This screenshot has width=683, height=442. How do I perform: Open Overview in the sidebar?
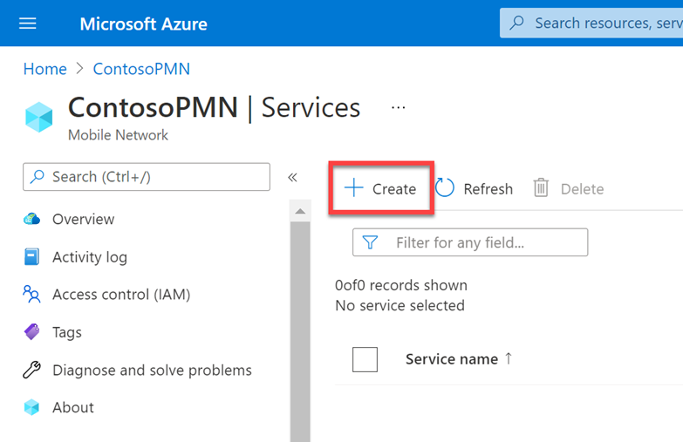tap(83, 219)
